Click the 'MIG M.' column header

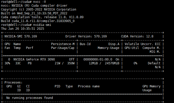coord(155,52)
